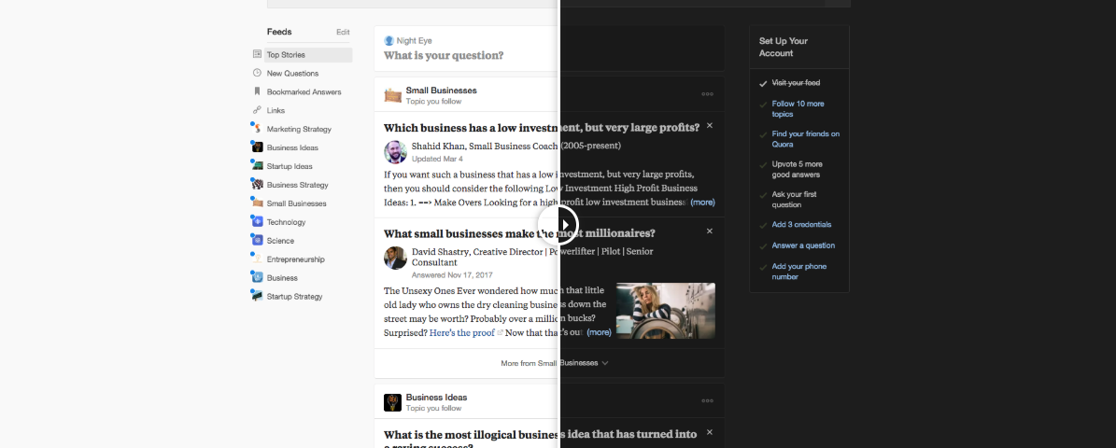
Task: Click Entrepreneurship topic icon
Action: 257,259
